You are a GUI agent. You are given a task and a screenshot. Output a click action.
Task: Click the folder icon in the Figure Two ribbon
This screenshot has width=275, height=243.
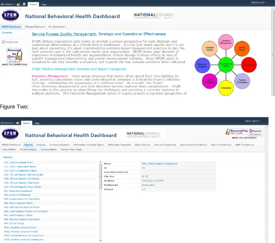click(x=18, y=123)
